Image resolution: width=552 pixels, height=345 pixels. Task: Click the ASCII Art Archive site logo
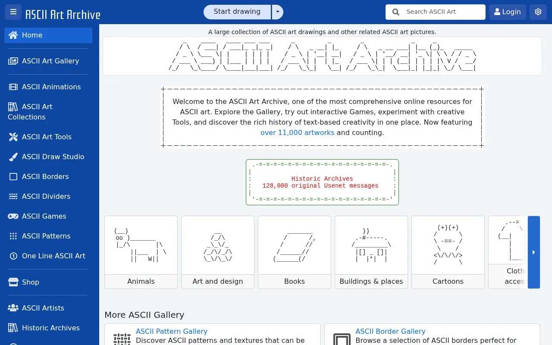click(x=63, y=15)
